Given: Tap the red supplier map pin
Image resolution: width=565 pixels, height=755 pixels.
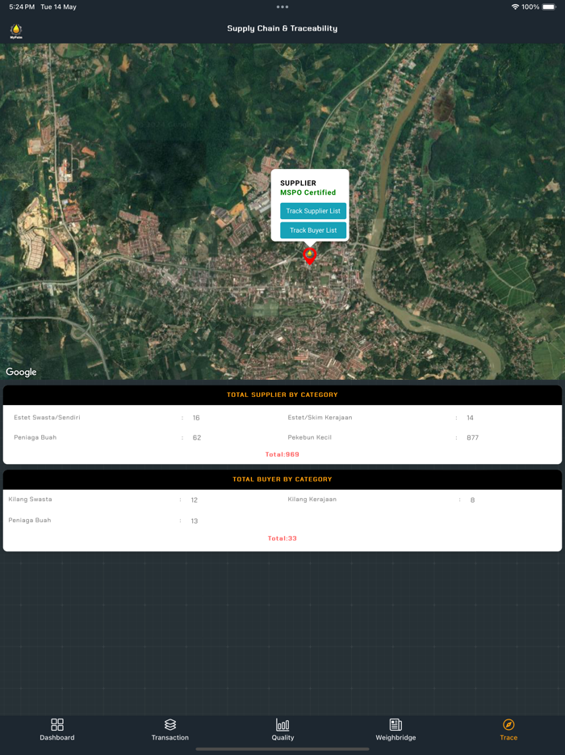Looking at the screenshot, I should 310,255.
